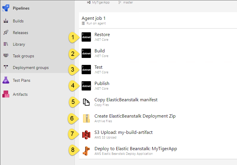The height and width of the screenshot is (165, 237).
Task: Select Create ElasticBeanstalk Deployment Zip task
Action: click(x=135, y=116)
